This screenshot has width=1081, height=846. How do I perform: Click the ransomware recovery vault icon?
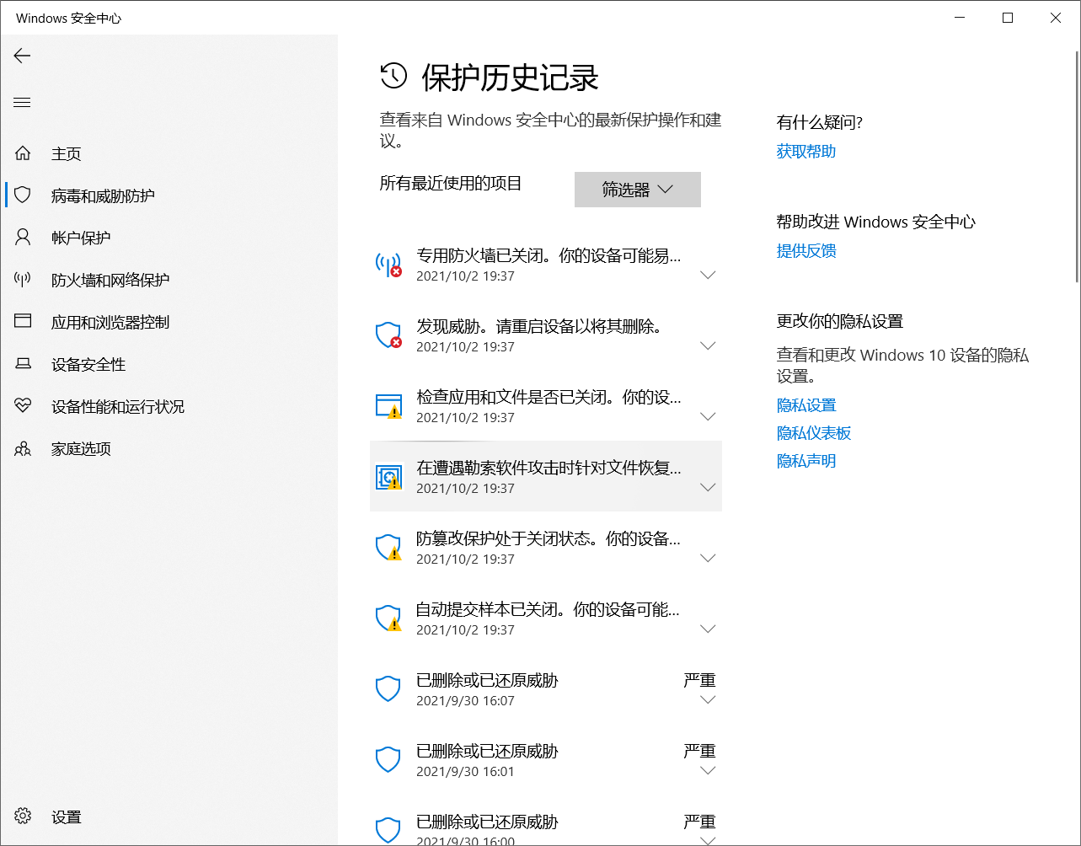(x=388, y=477)
